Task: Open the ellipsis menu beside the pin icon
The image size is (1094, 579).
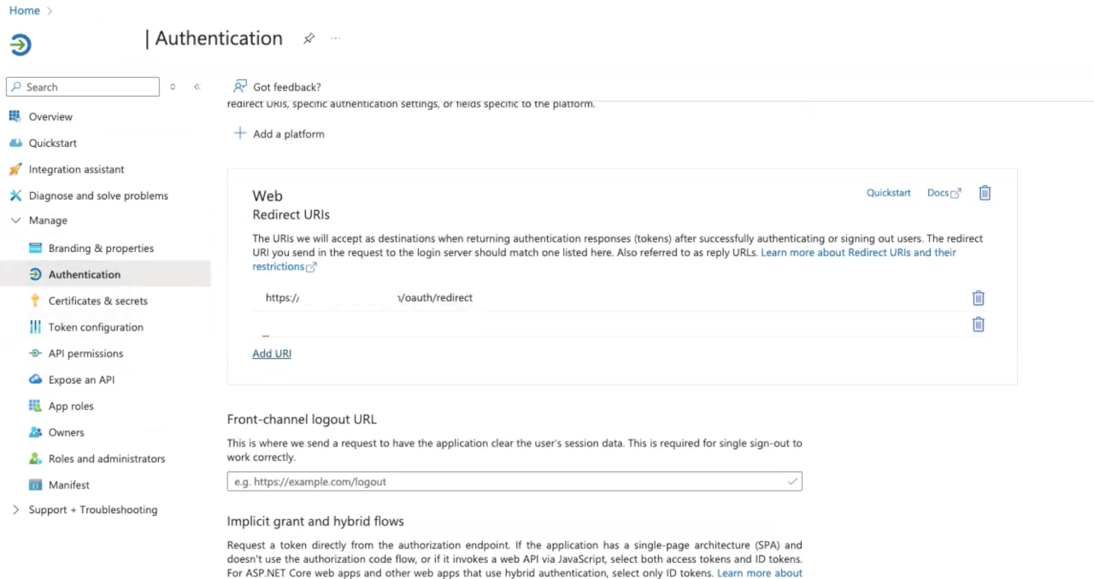Action: click(x=334, y=38)
